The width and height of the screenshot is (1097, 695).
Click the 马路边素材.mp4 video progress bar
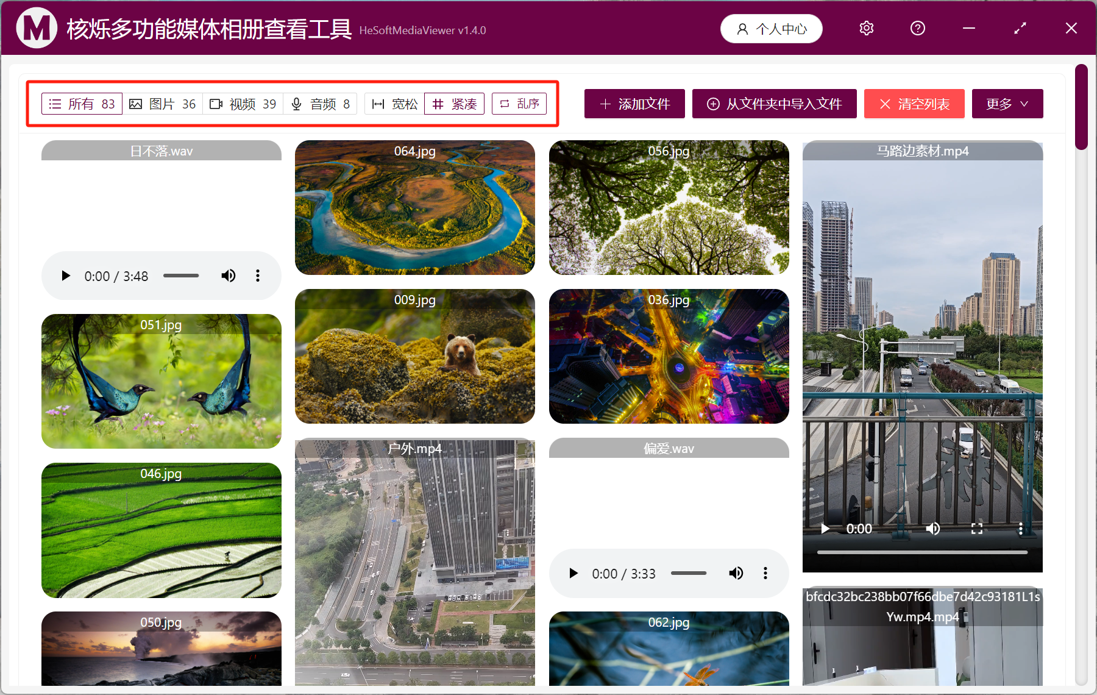pos(921,552)
